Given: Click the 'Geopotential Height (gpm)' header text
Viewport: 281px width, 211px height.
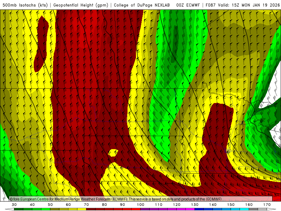Looking at the screenshot, I should coord(81,5).
